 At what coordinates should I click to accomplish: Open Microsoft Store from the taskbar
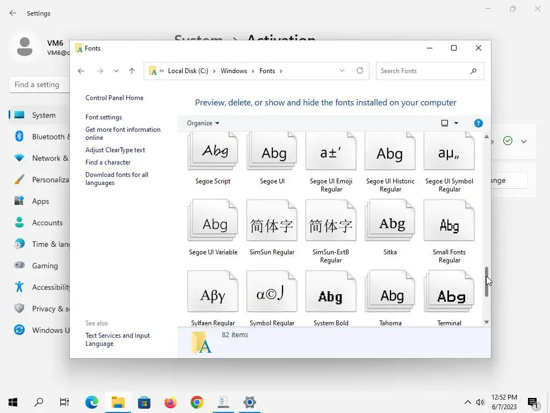(144, 402)
